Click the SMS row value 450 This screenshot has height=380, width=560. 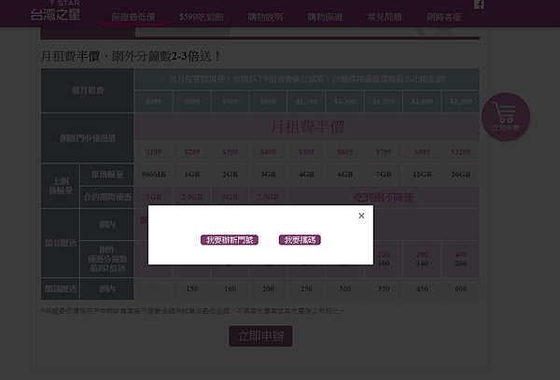pos(422,289)
